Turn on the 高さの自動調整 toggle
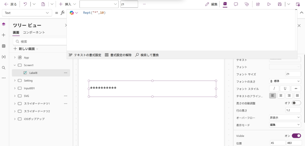This screenshot has height=146, width=305. [296, 103]
